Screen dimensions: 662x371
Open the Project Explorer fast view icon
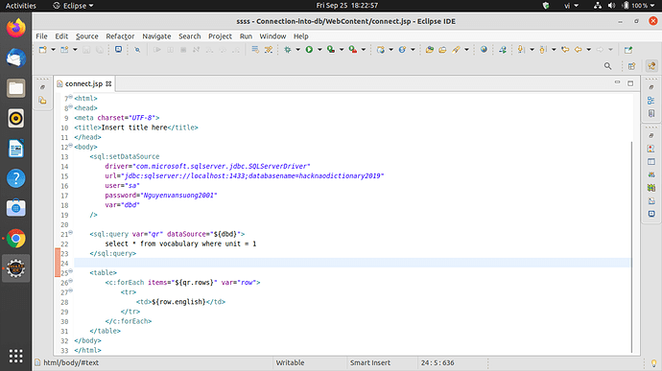coord(42,101)
